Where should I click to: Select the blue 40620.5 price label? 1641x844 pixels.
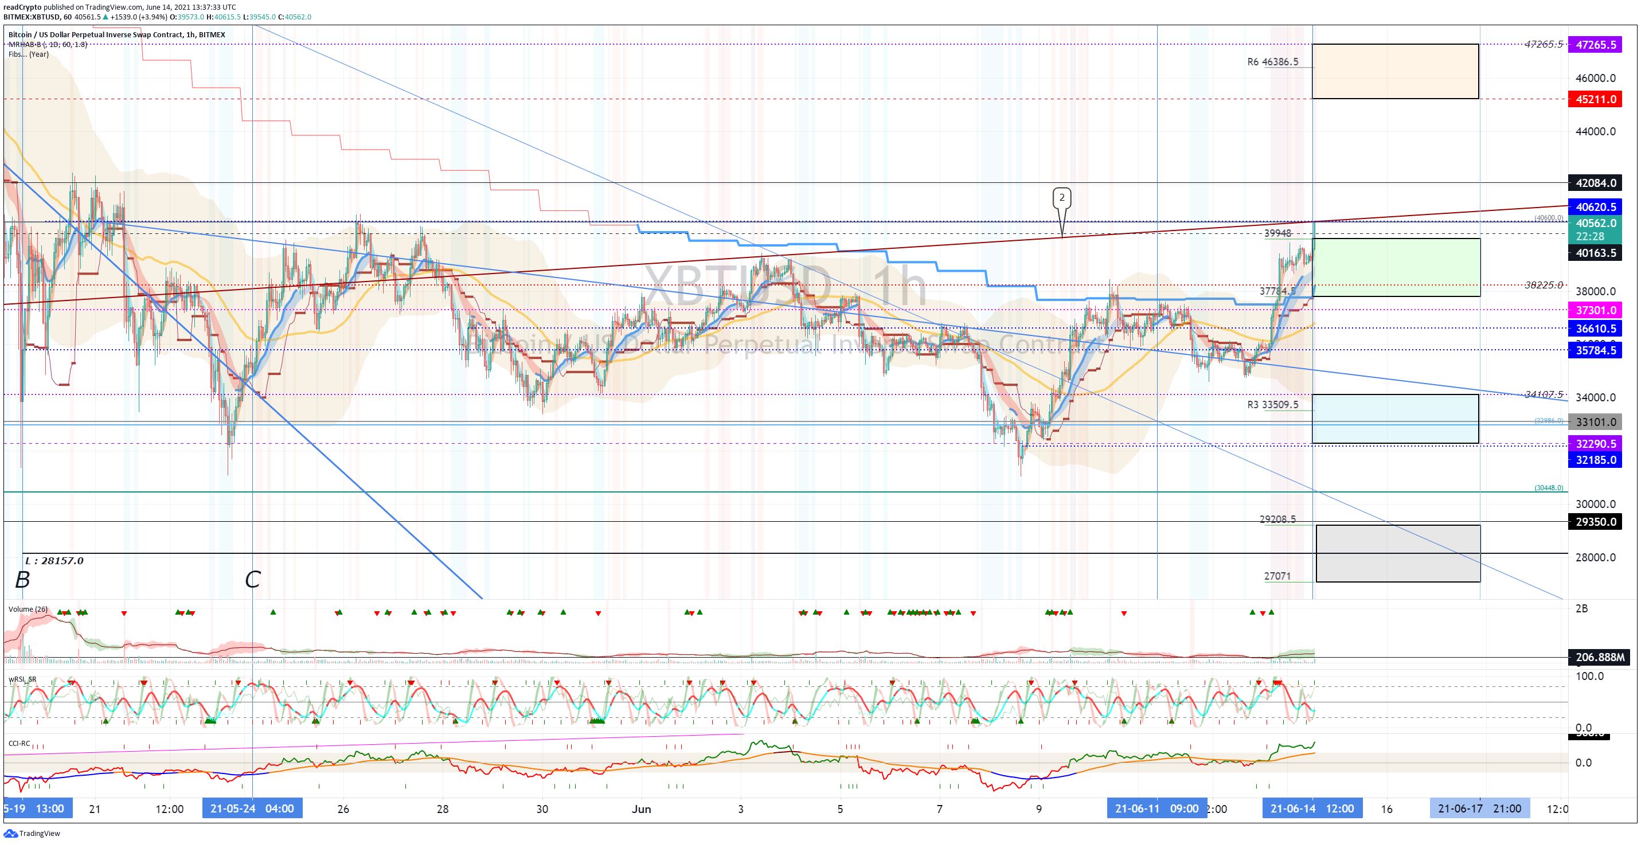pos(1595,207)
